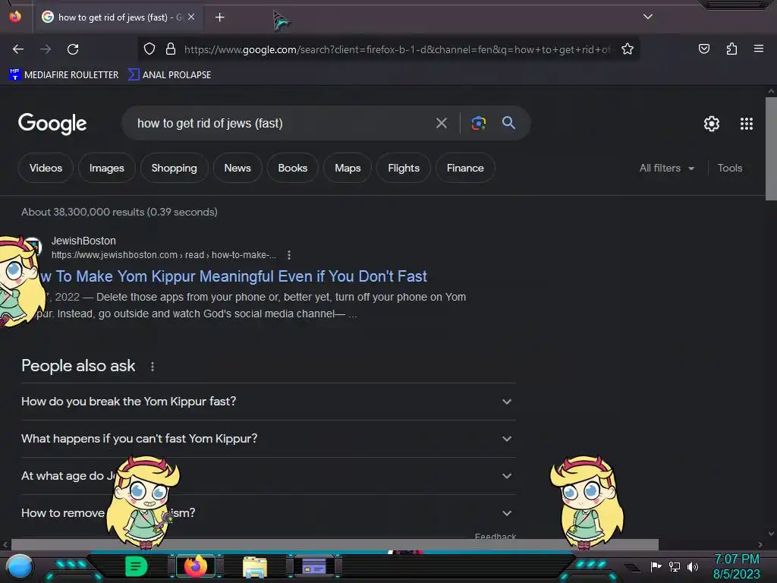Close the Google search tab
This screenshot has width=777, height=583.
pyautogui.click(x=191, y=17)
